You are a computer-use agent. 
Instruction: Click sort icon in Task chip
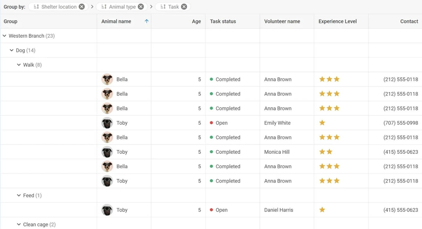point(163,7)
